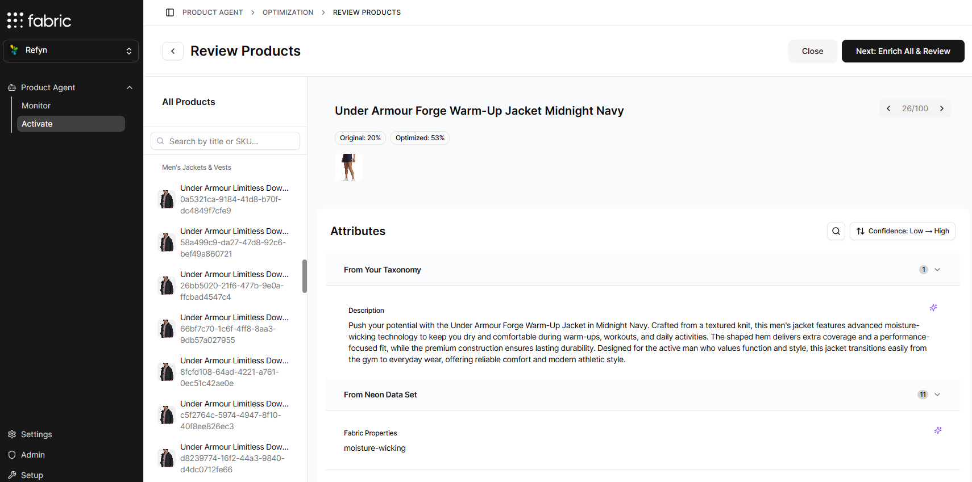Click the search icon in product search box
This screenshot has width=972, height=482.
[160, 141]
